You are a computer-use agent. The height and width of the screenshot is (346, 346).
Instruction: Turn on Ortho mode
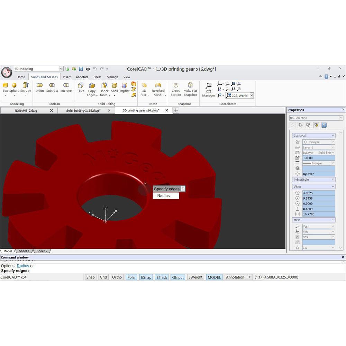click(x=117, y=277)
